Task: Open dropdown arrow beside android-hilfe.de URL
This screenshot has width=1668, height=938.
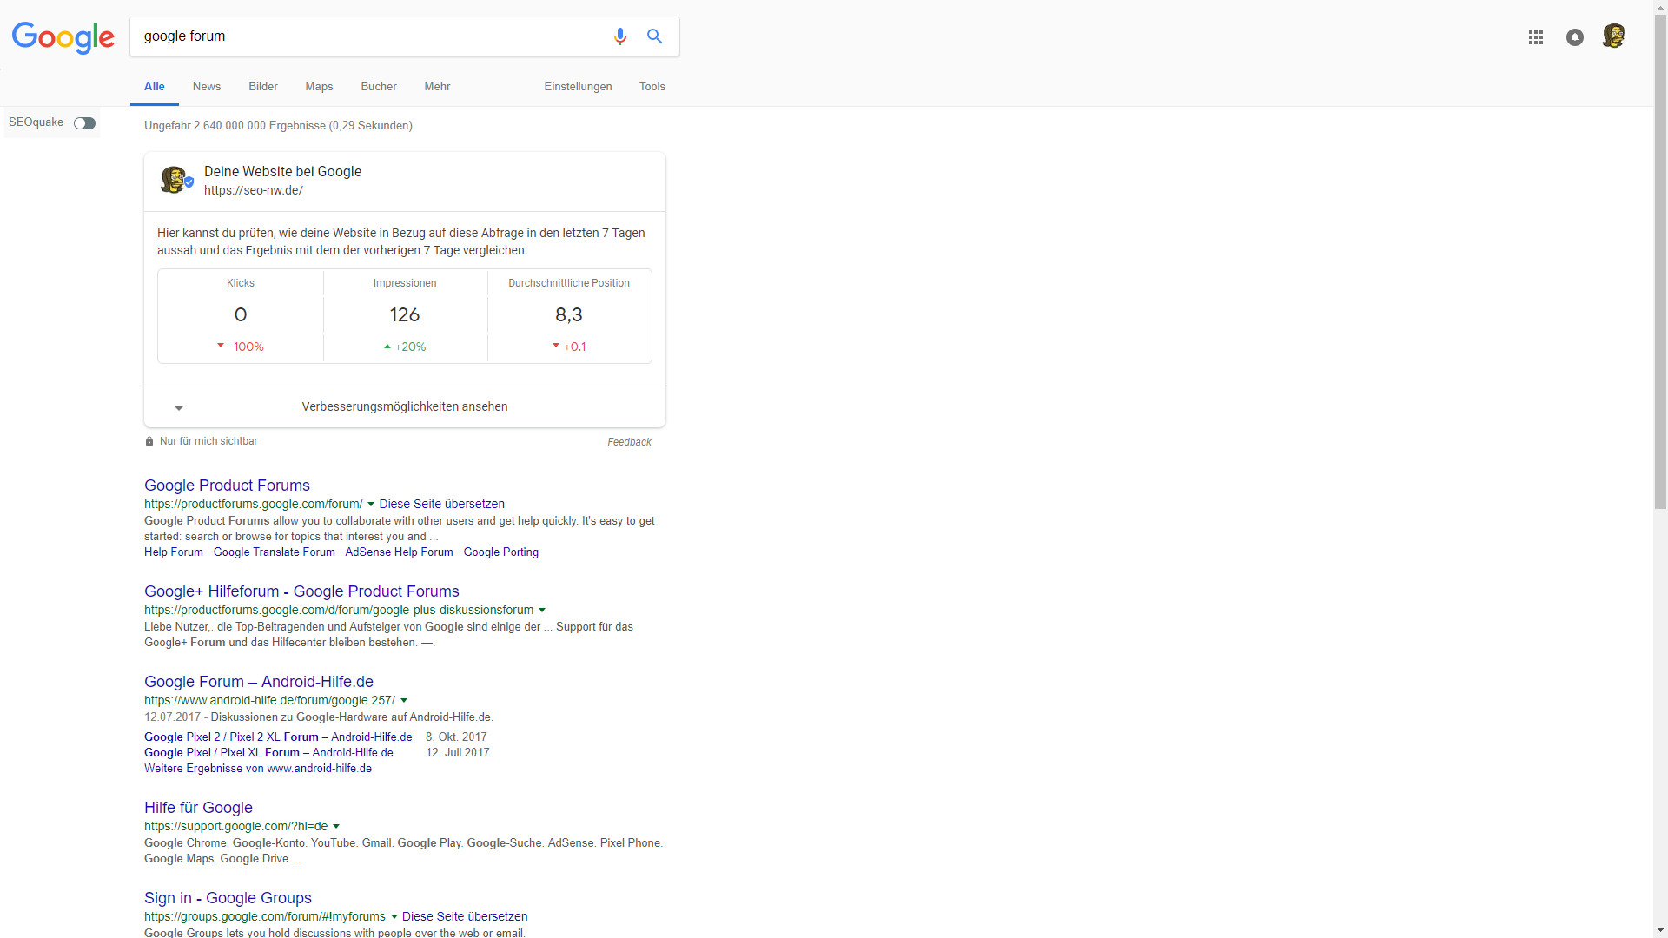Action: click(404, 701)
